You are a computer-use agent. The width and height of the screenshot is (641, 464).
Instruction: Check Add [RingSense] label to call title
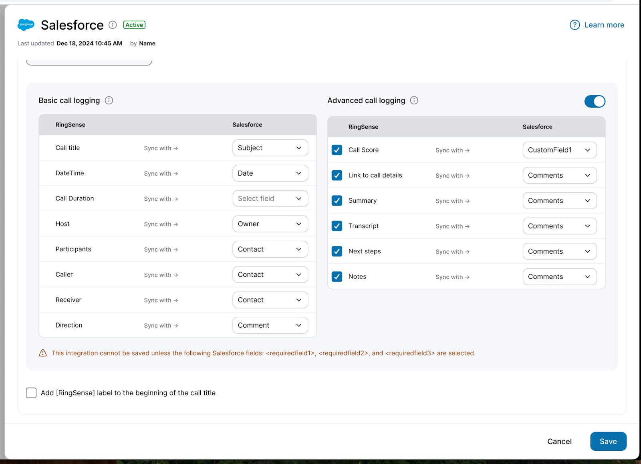31,393
